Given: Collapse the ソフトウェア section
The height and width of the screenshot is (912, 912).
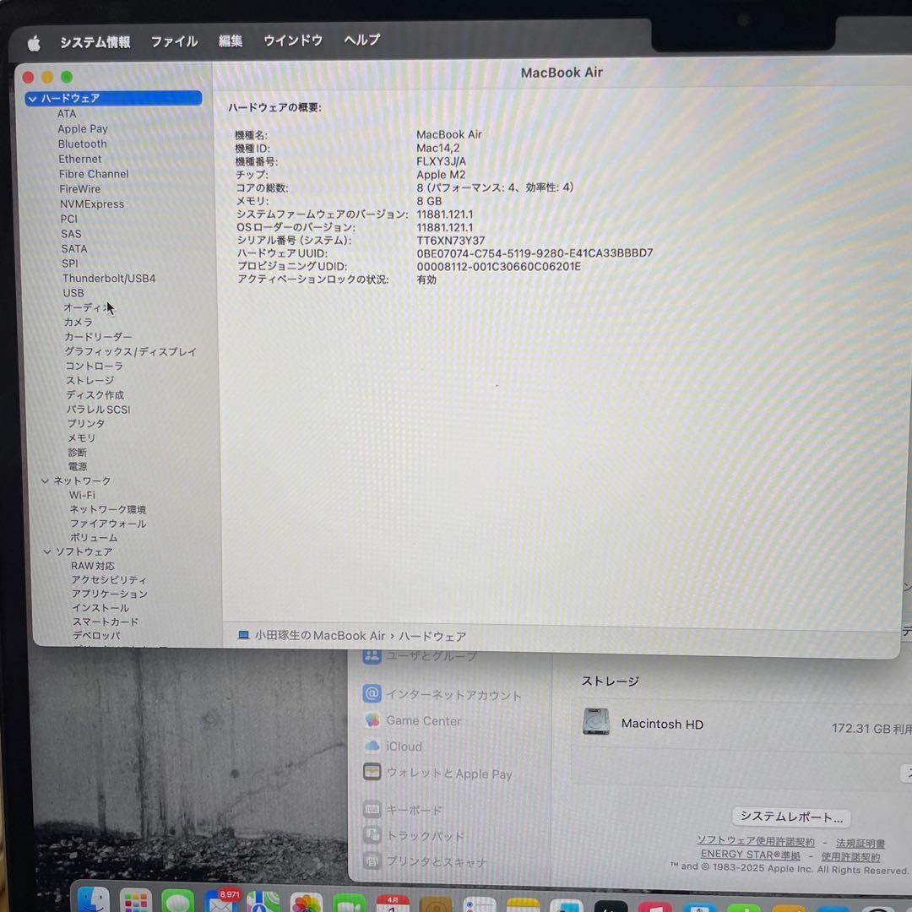Looking at the screenshot, I should [47, 551].
